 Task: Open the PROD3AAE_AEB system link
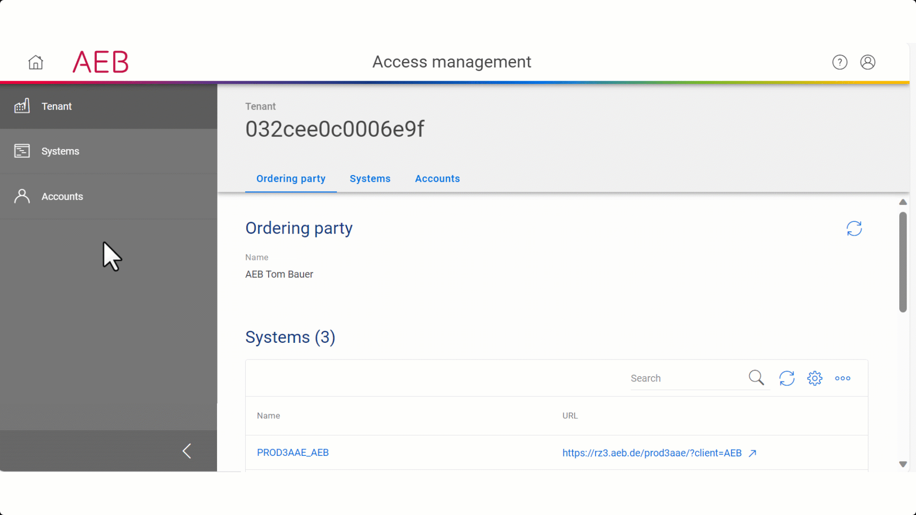pyautogui.click(x=292, y=453)
